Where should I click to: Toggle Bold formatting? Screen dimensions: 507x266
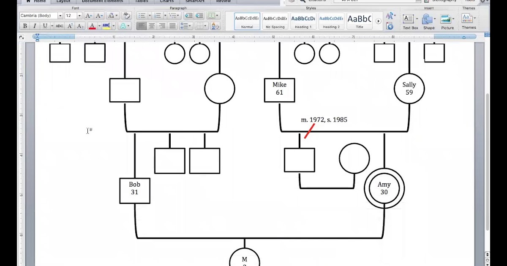[x=25, y=26]
